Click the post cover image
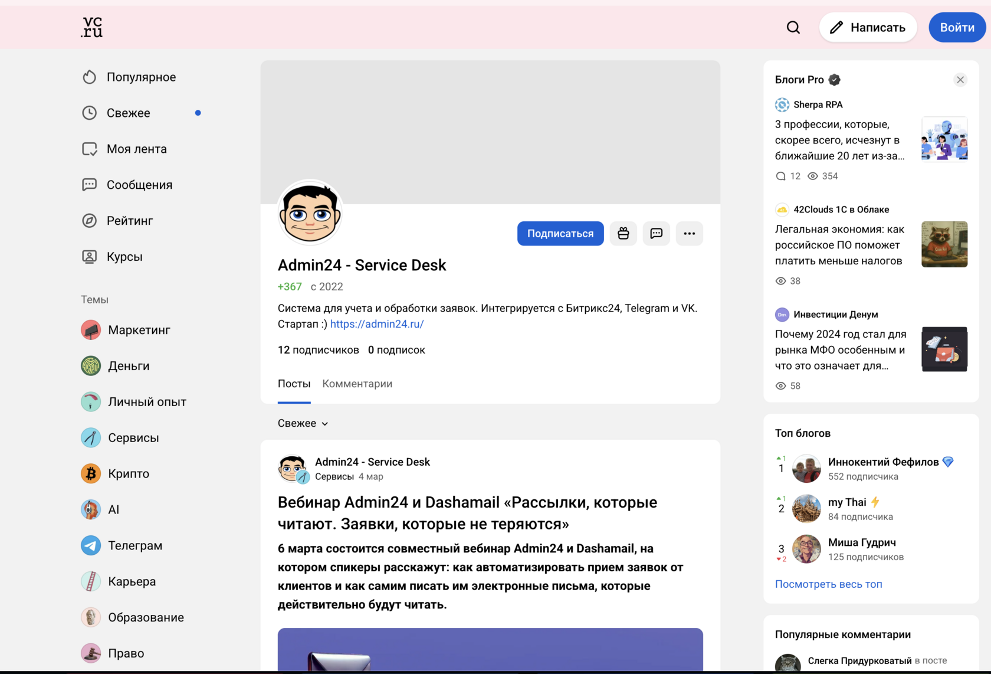This screenshot has width=991, height=674. click(490, 649)
